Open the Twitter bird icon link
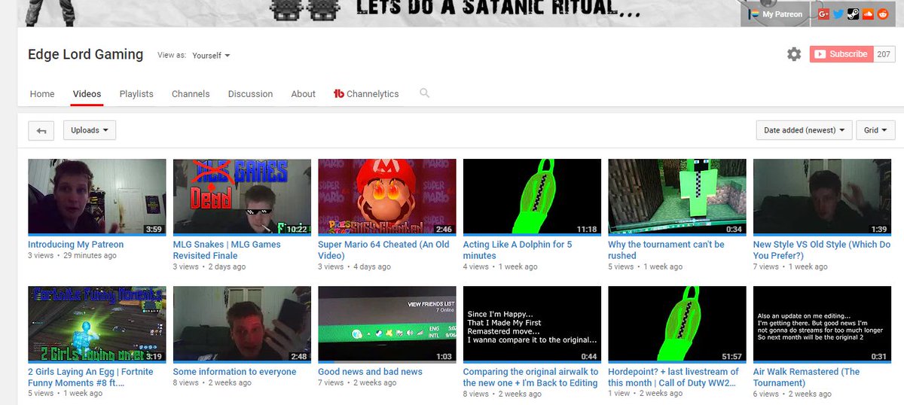The image size is (904, 405). (x=838, y=14)
